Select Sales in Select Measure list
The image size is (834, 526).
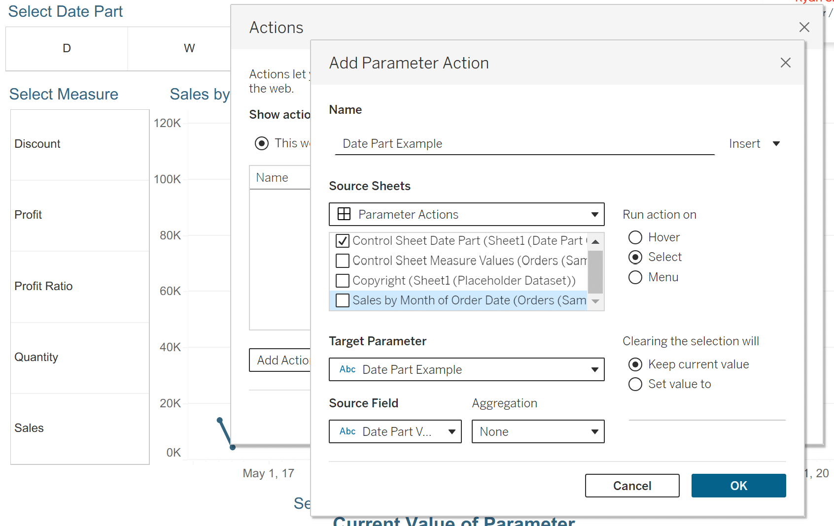pyautogui.click(x=80, y=428)
